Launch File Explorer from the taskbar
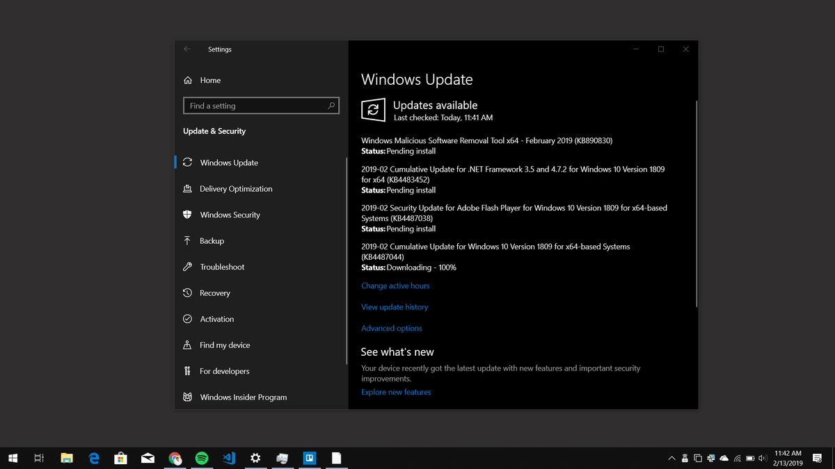835x469 pixels. coord(67,458)
